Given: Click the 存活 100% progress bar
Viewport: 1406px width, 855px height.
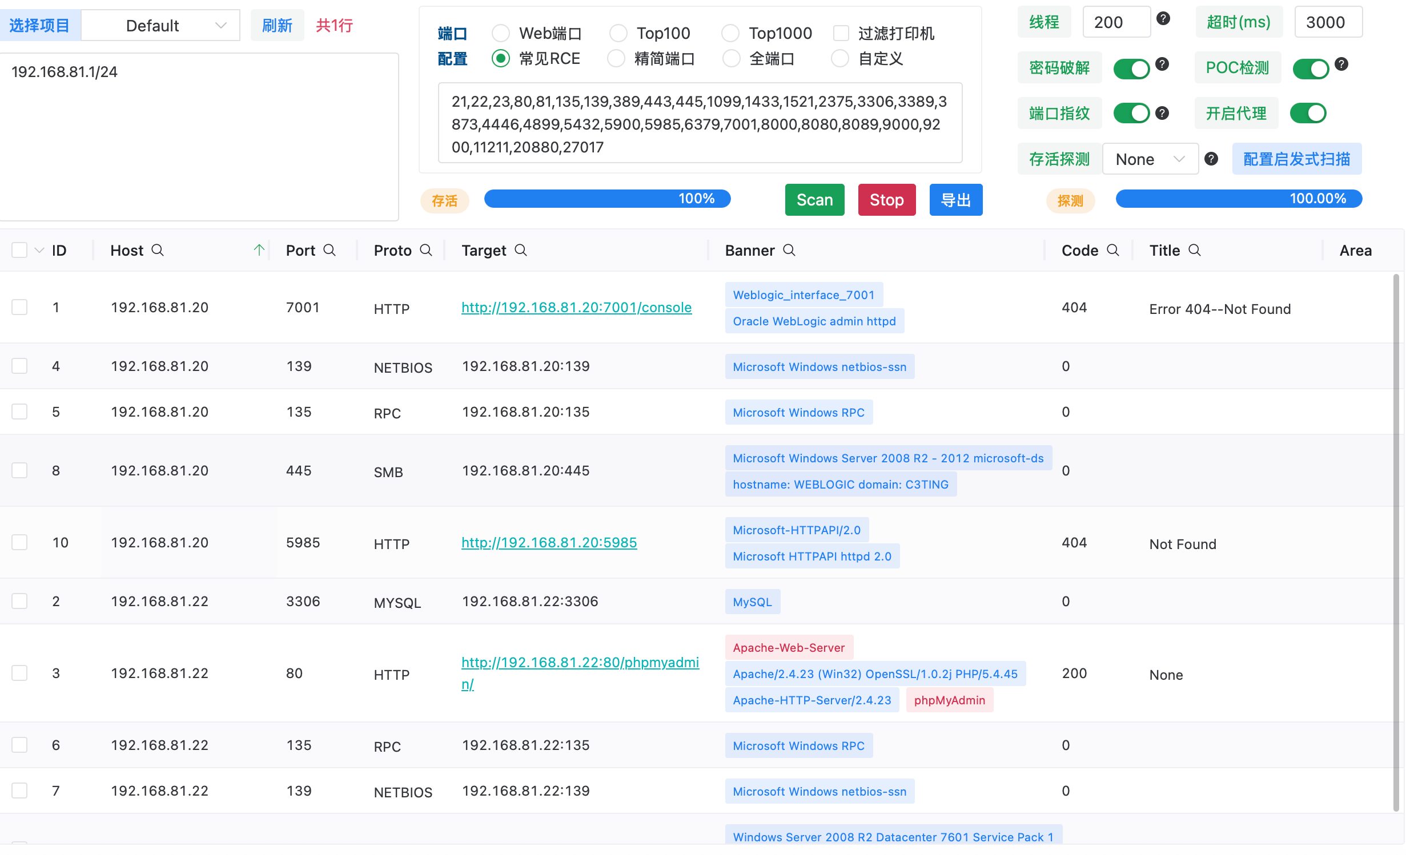Looking at the screenshot, I should pyautogui.click(x=607, y=199).
